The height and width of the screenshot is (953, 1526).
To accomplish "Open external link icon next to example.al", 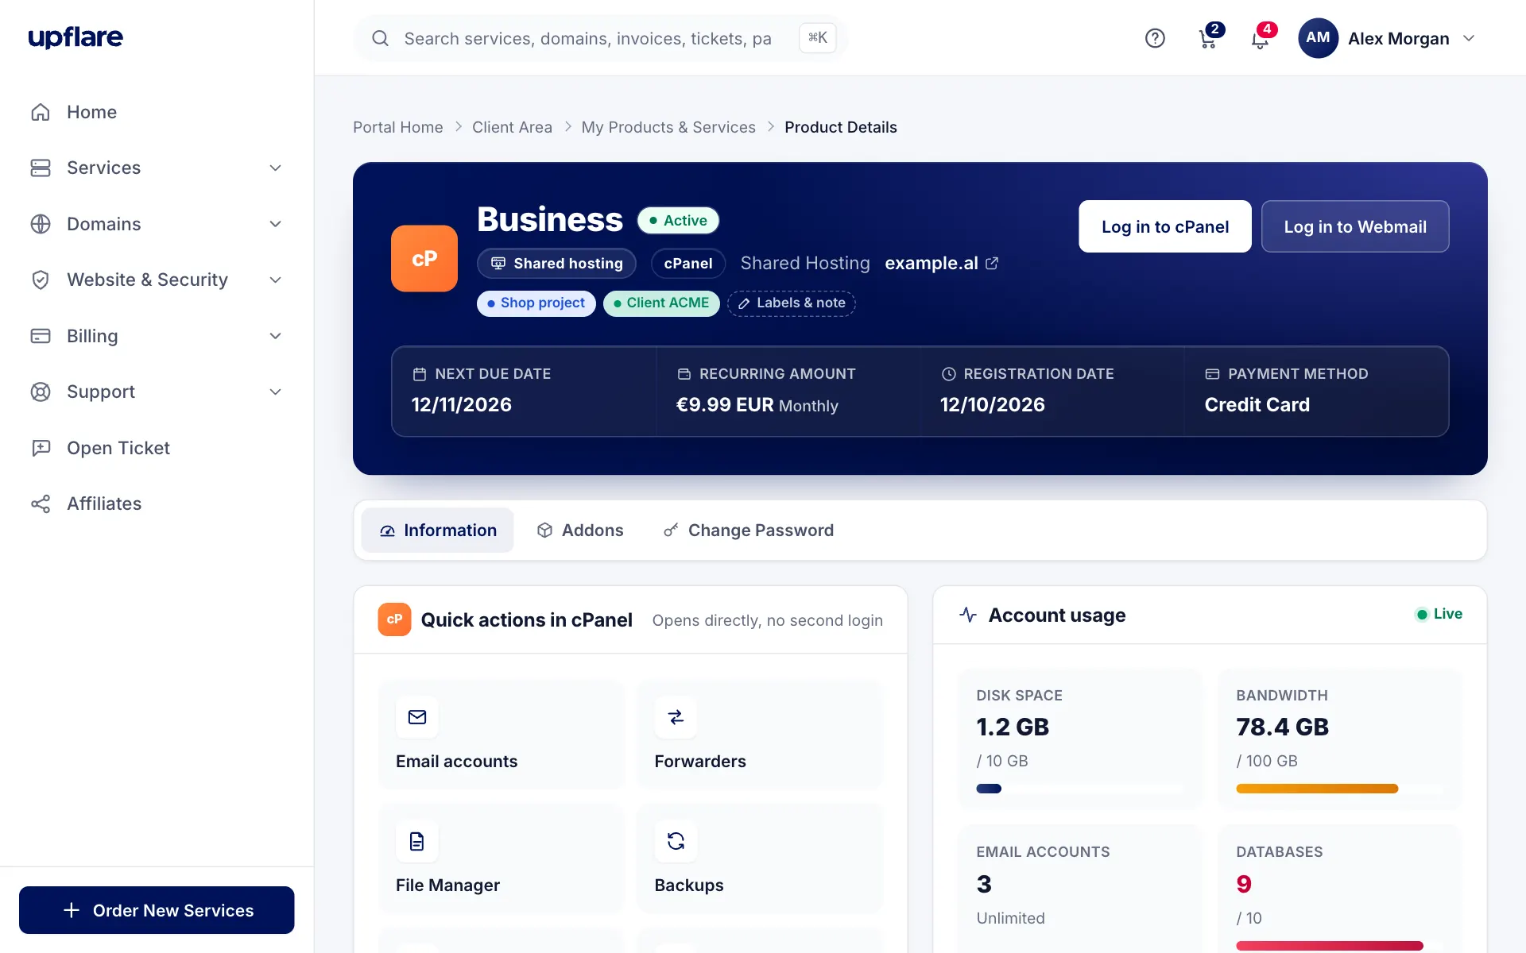I will tap(992, 263).
